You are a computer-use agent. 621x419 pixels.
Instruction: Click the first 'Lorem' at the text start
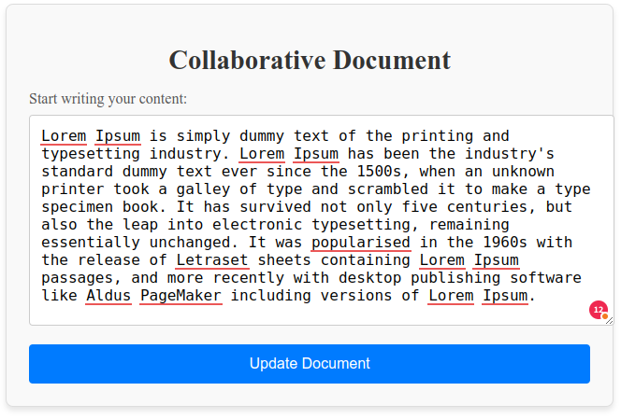point(64,136)
